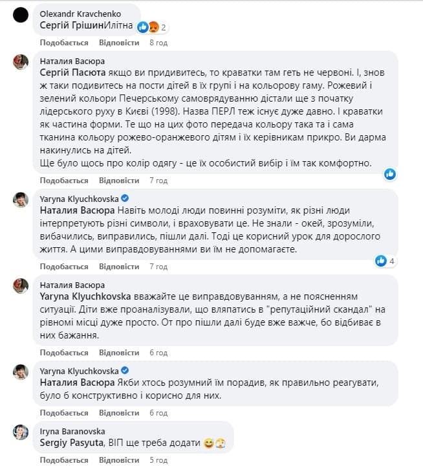Like Olexandr Kravchenko's comment via Подобається

click(63, 42)
